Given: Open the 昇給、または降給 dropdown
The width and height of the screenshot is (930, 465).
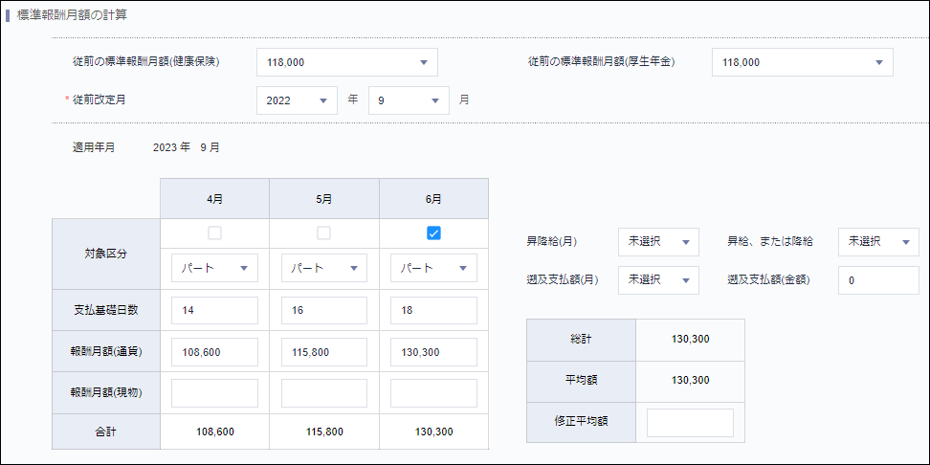Looking at the screenshot, I should (877, 242).
